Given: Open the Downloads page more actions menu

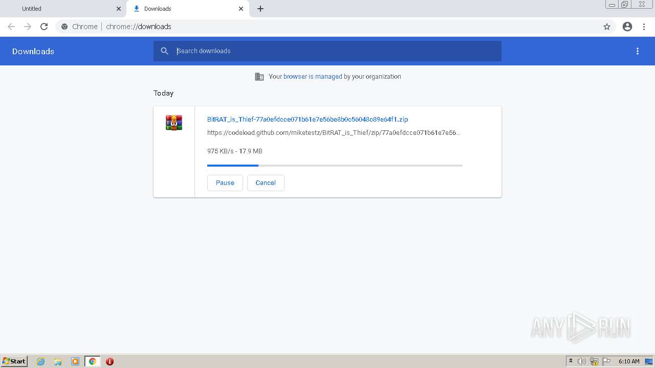Looking at the screenshot, I should pyautogui.click(x=638, y=51).
